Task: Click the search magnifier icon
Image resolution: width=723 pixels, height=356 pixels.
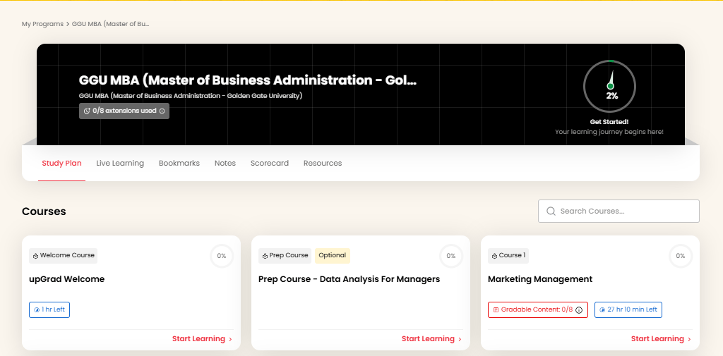Action: click(551, 211)
